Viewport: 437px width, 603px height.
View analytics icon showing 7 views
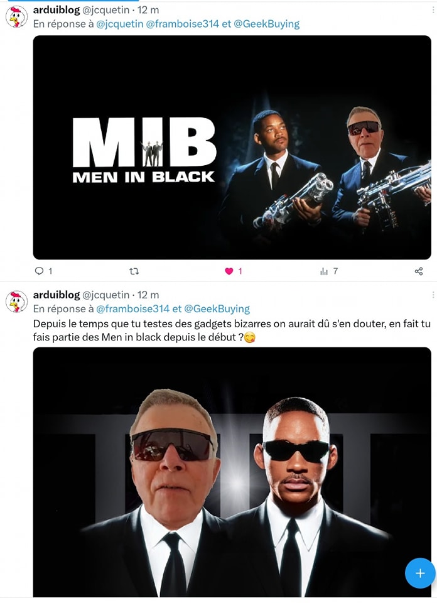click(324, 271)
